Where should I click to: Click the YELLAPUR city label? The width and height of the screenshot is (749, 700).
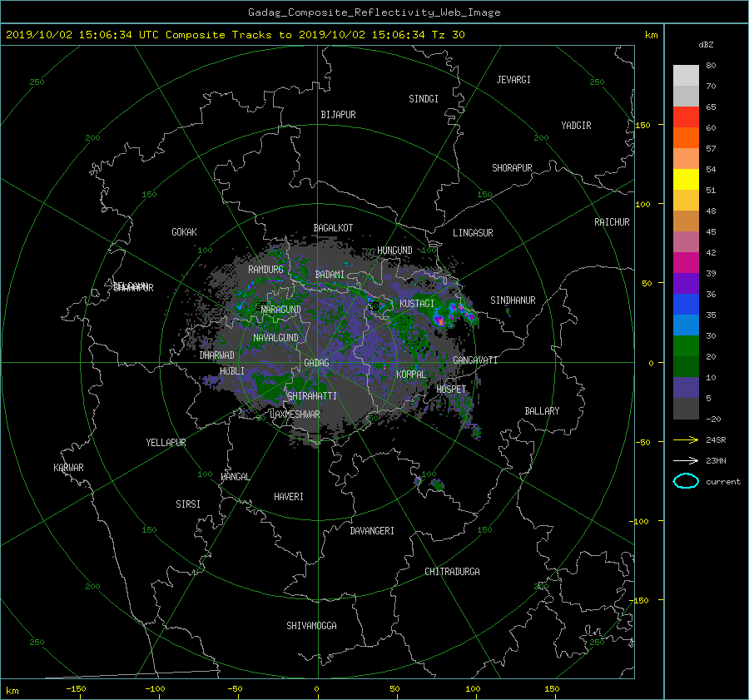166,443
